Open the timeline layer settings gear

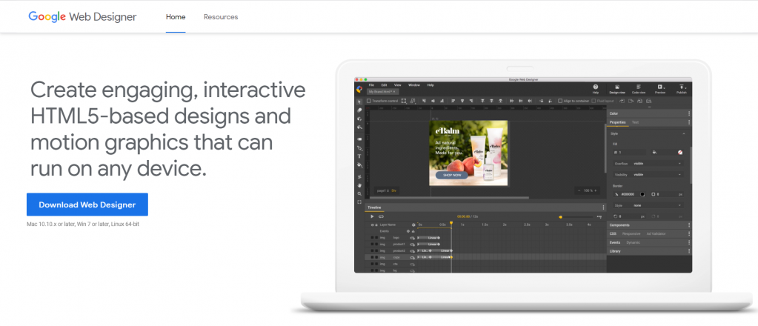pyautogui.click(x=413, y=225)
